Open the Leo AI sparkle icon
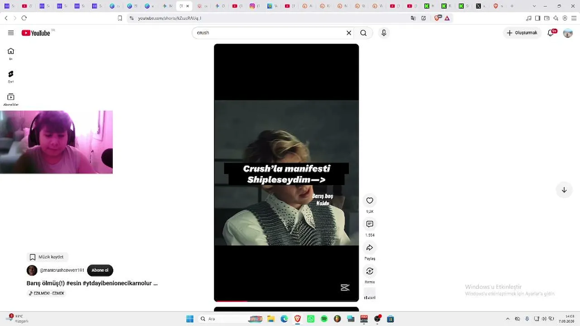The width and height of the screenshot is (580, 326). 556,18
